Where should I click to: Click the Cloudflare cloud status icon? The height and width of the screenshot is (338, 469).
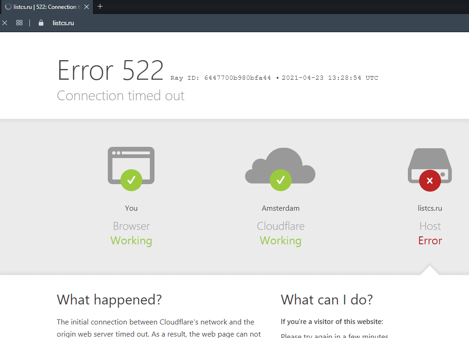tap(280, 165)
